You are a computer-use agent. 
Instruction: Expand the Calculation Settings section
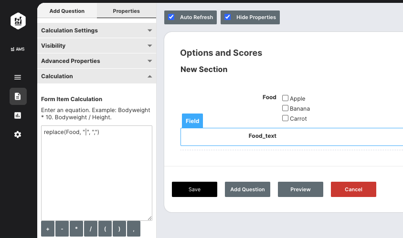pyautogui.click(x=96, y=31)
